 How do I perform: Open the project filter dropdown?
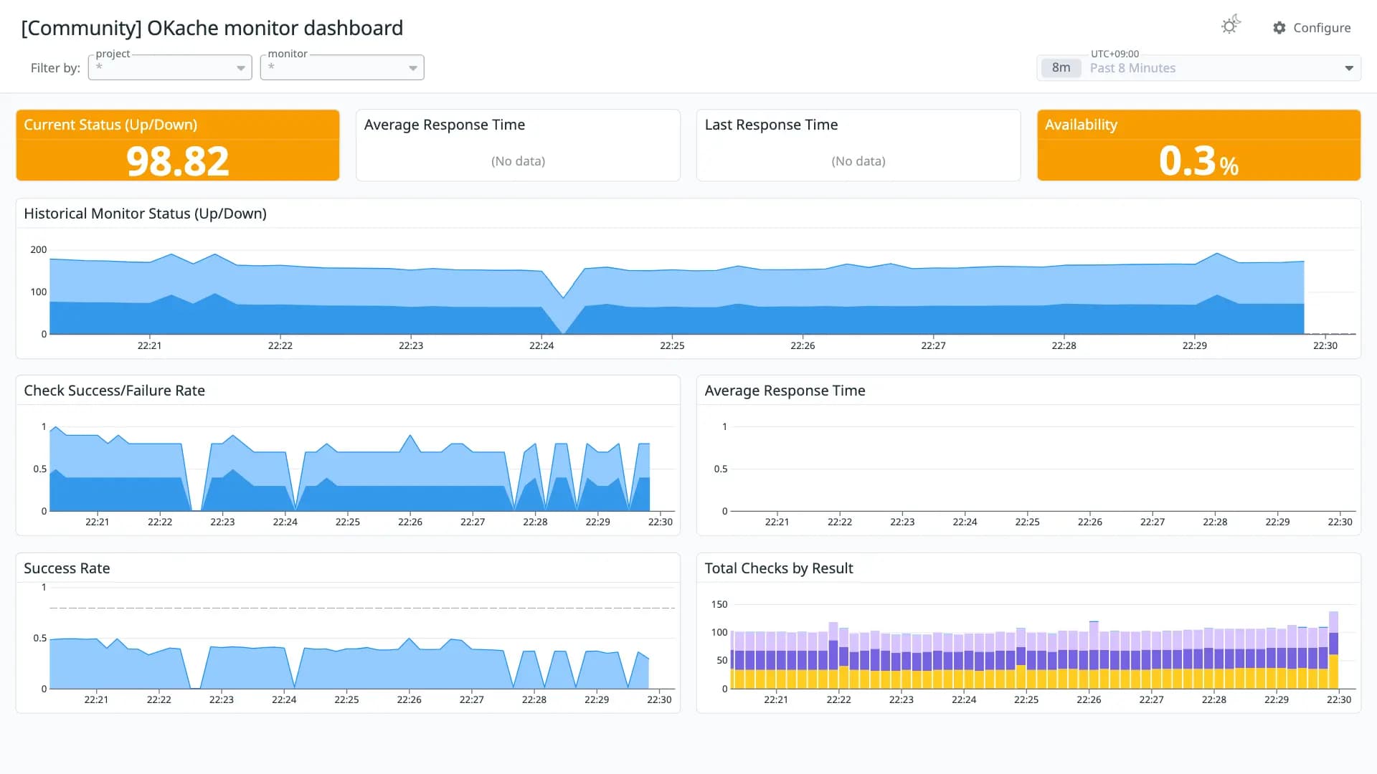coord(170,67)
